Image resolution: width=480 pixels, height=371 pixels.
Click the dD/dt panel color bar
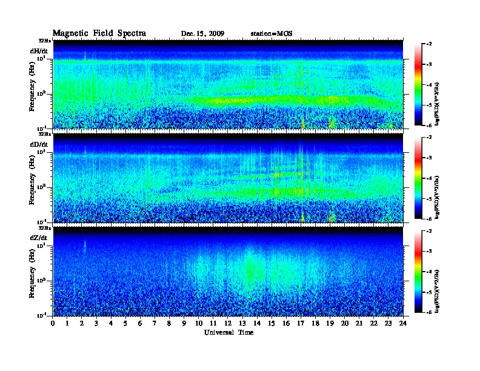418,178
